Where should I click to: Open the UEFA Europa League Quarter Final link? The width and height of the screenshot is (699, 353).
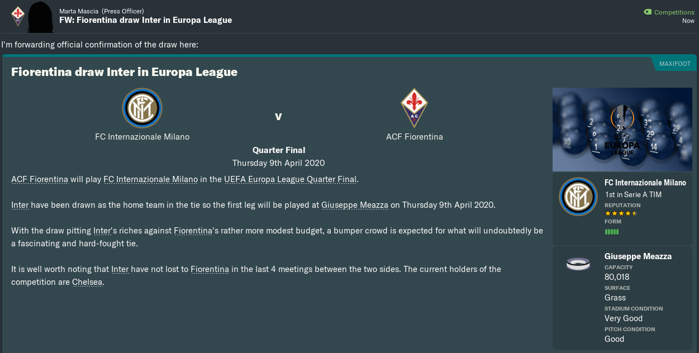tap(290, 179)
